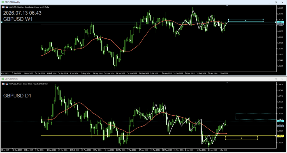Click the 1.38475 price on the Weekly scale
The image size is (287, 153).
280,8
